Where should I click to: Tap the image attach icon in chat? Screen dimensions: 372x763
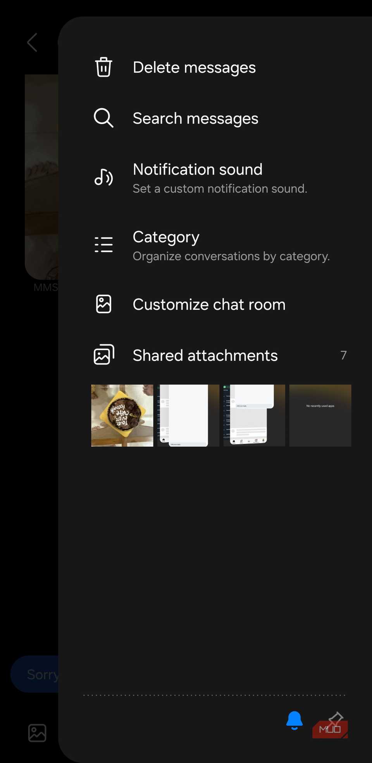tap(37, 733)
